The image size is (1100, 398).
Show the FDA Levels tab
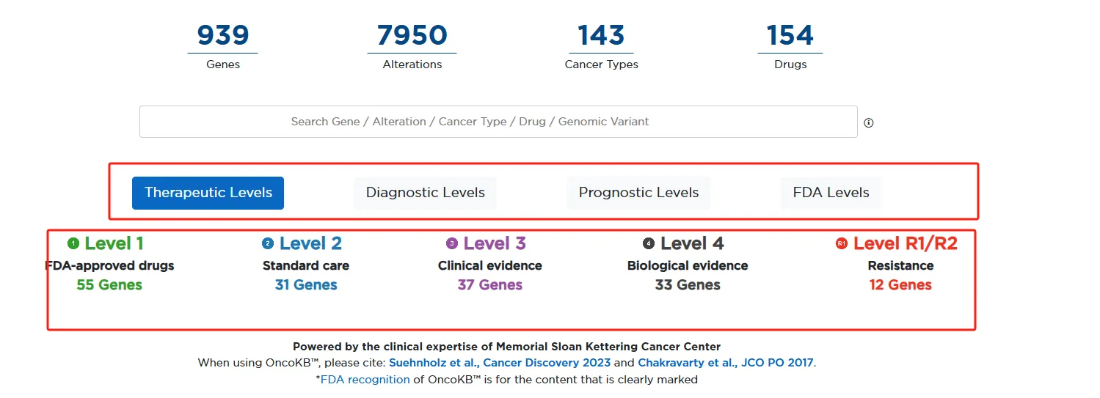(x=831, y=193)
